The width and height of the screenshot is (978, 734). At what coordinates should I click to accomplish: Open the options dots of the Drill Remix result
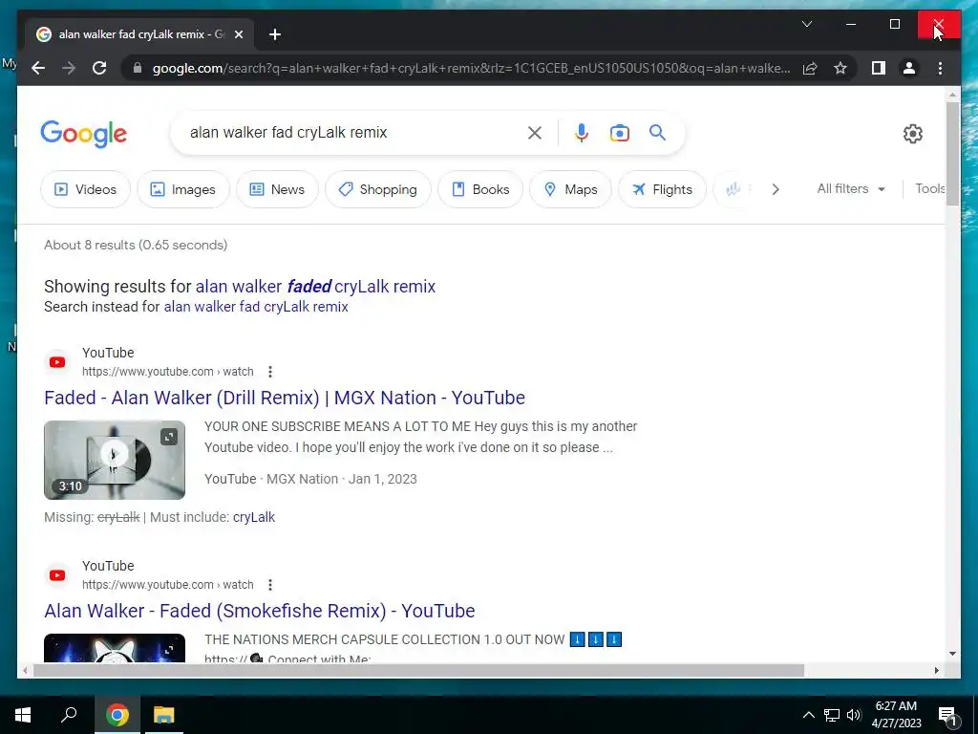270,372
